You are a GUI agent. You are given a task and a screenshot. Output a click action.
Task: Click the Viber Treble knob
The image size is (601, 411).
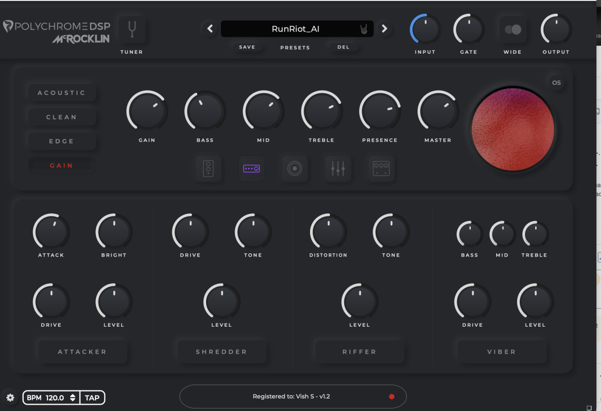536,234
